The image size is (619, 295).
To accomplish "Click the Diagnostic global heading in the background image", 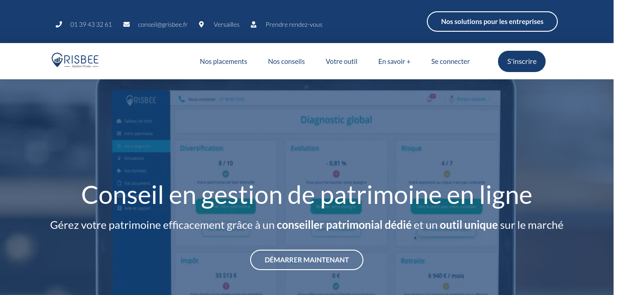I will point(336,120).
